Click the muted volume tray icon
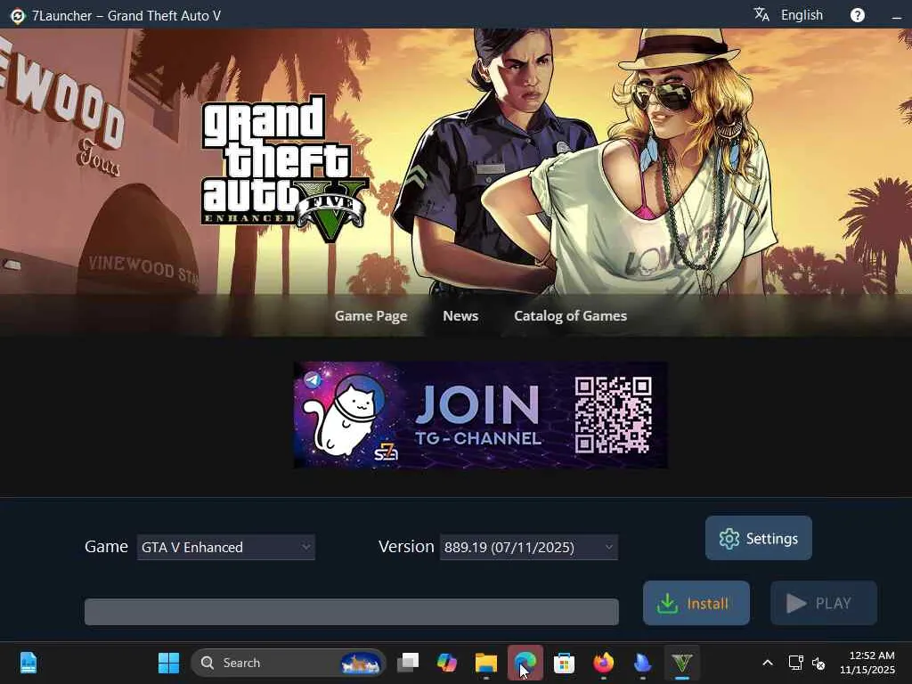912x684 pixels. [x=818, y=663]
